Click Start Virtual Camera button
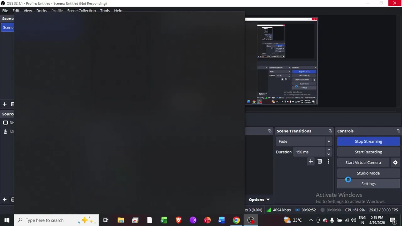 click(x=363, y=163)
